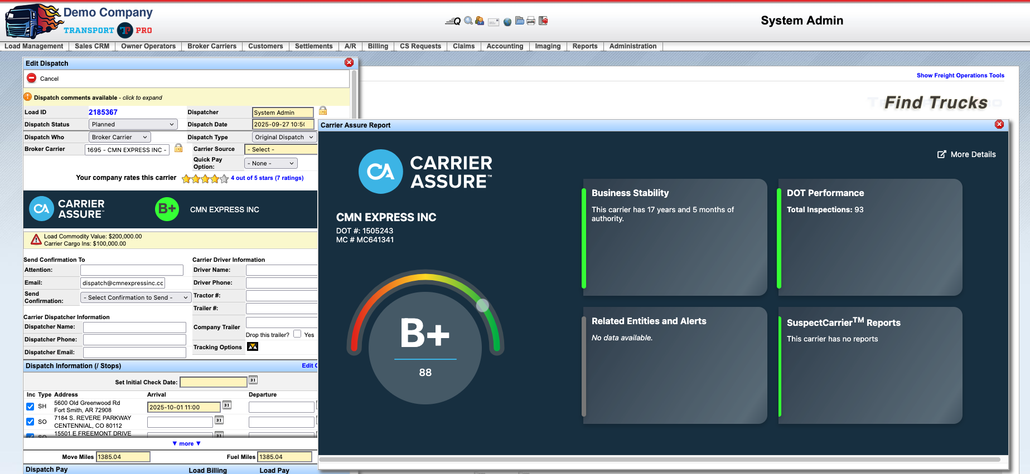Click the Business Stability card
Screen dimensions: 1030x474
click(x=674, y=237)
